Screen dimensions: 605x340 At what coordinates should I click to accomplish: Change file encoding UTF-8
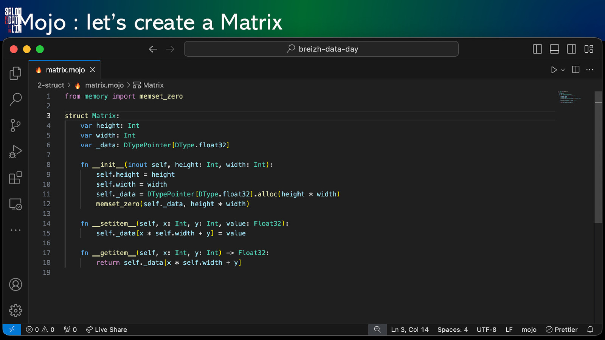point(486,329)
